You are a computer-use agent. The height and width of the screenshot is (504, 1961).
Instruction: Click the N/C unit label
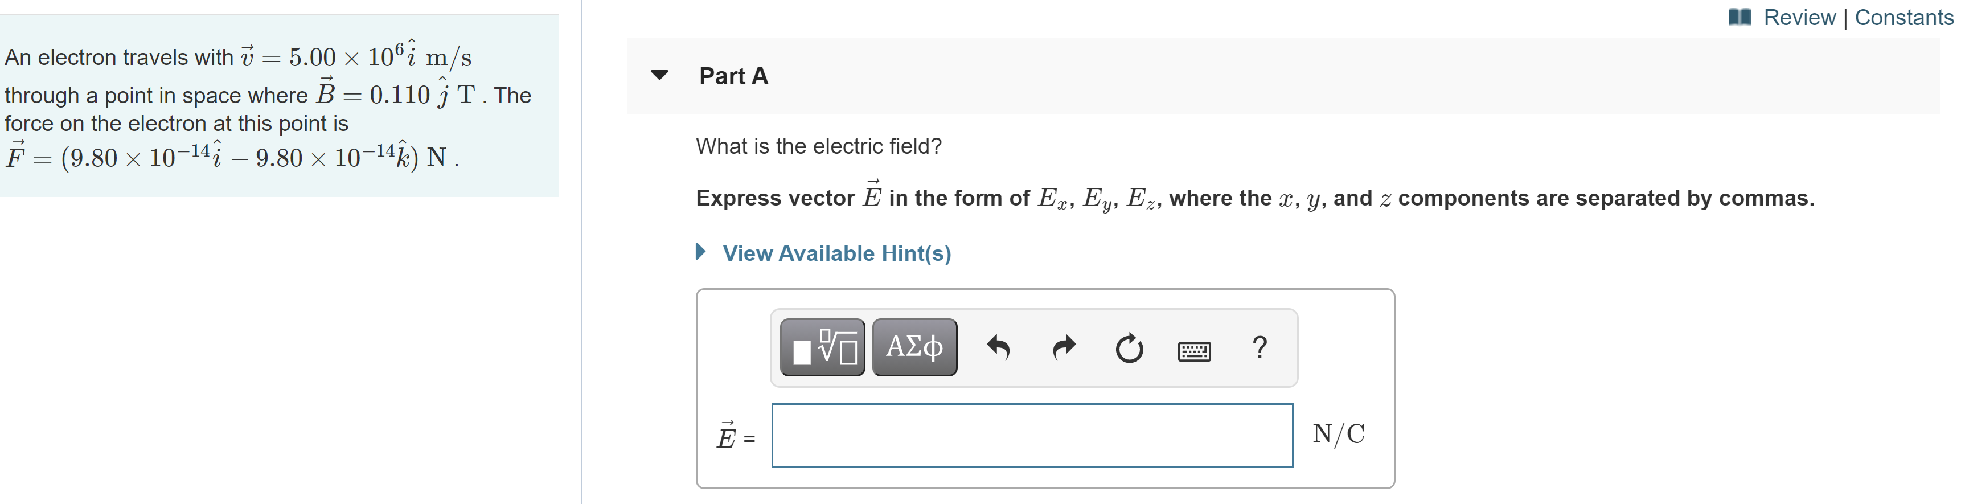(x=1338, y=434)
